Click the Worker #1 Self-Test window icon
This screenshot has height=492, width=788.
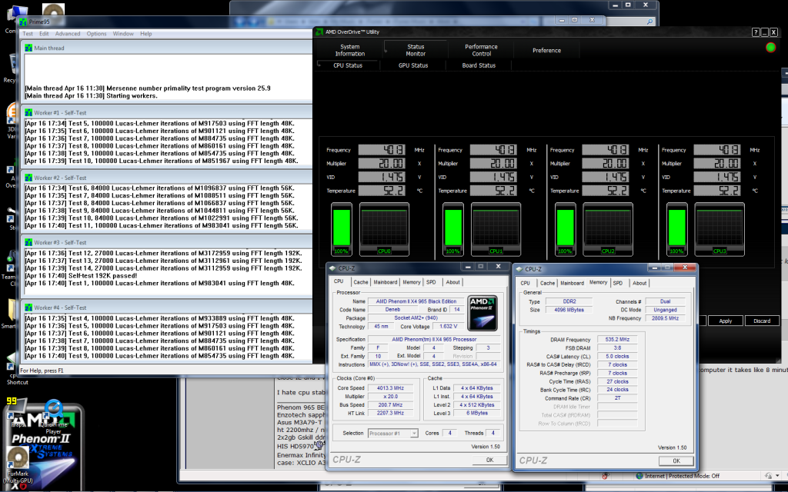click(28, 112)
